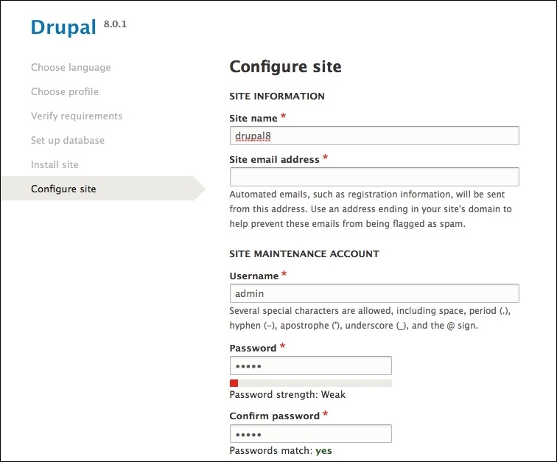
Task: Click the Password strength Weak text
Action: pyautogui.click(x=287, y=394)
